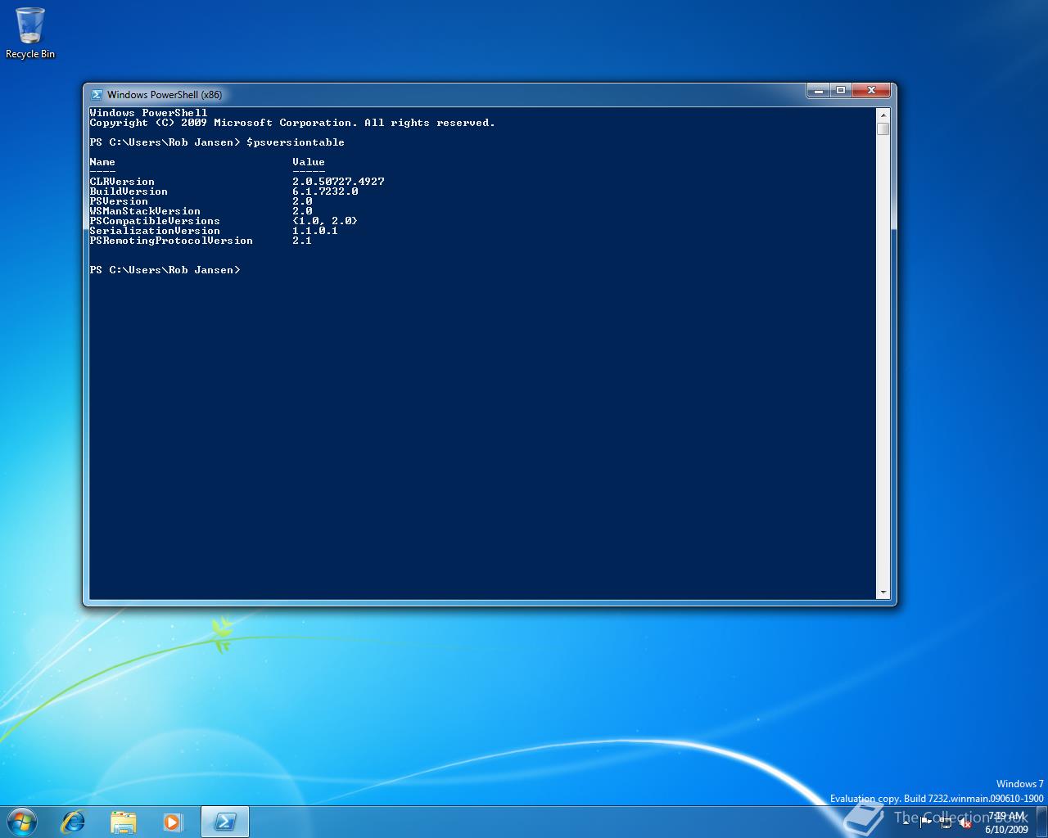Show hidden tray icons arrow
The image size is (1048, 838).
[906, 822]
